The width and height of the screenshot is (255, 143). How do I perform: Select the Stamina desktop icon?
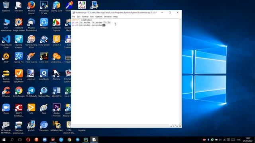click(57, 75)
